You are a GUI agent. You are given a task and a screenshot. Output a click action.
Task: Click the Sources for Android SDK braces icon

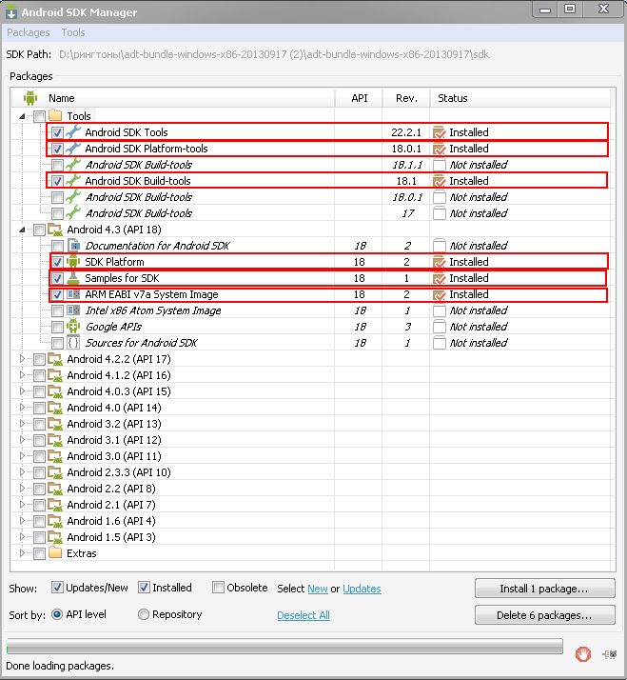coord(73,343)
